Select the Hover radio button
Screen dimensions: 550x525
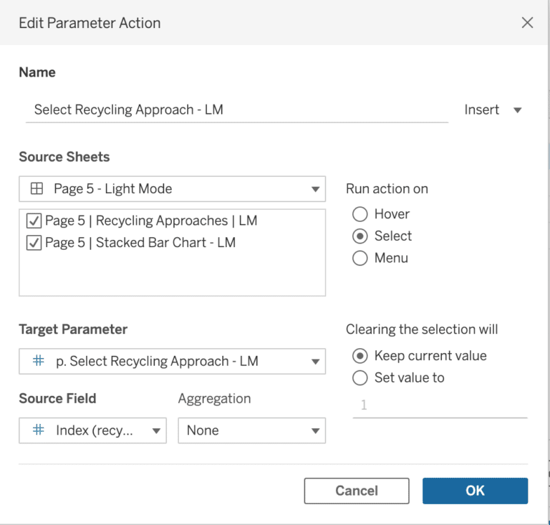click(360, 214)
